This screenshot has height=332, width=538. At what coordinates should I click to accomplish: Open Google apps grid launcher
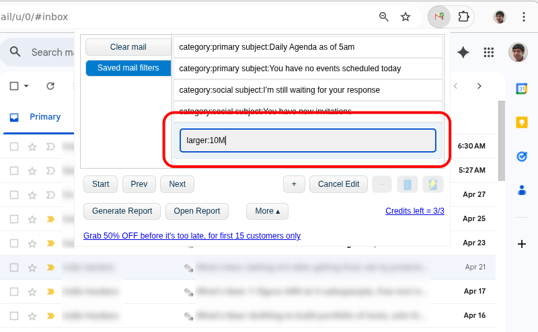(x=489, y=52)
